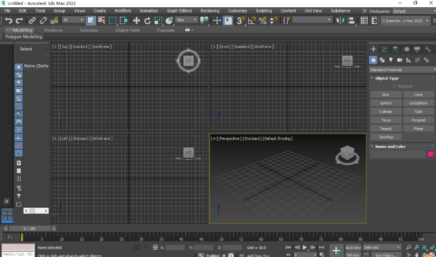Screen dimensions: 436x257
Task: Open Select by Name dialog icon
Action: 101,21
